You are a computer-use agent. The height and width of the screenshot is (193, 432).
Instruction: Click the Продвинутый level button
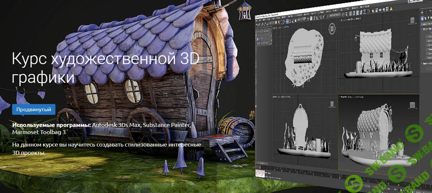coord(34,109)
